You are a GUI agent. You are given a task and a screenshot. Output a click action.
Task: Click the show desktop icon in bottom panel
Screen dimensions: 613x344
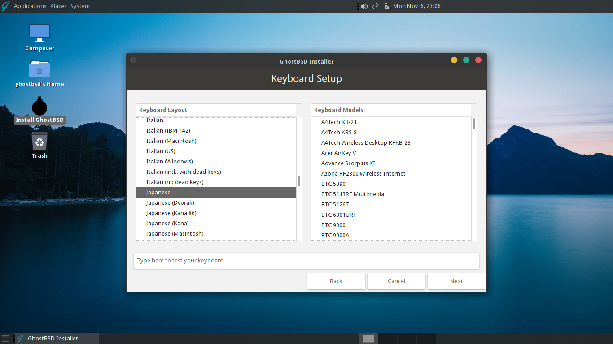pyautogui.click(x=5, y=339)
